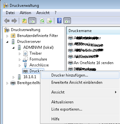Click the Forward arrow toolbar icon
This screenshot has width=120, height=124.
[x=14, y=21]
